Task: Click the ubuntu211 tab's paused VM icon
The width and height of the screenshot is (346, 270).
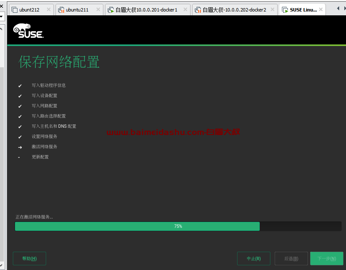Action: (x=61, y=10)
